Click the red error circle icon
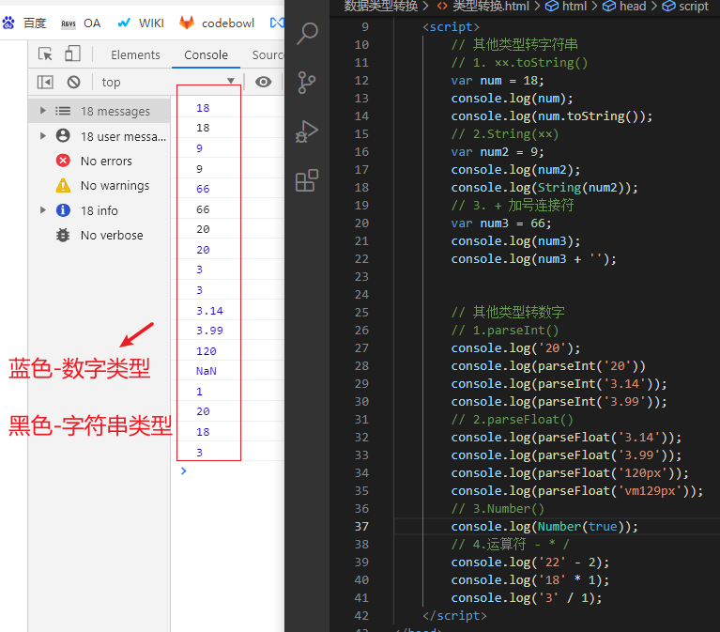 point(63,161)
